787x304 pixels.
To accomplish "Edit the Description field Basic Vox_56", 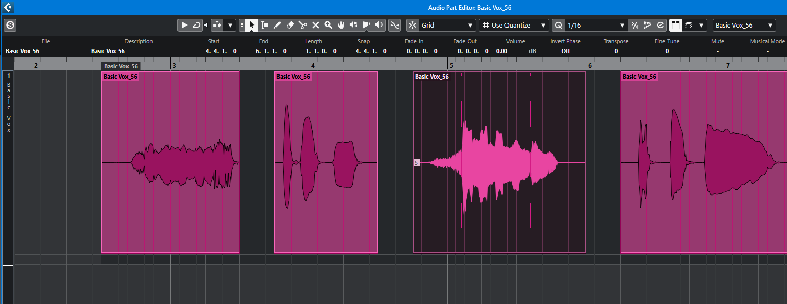I will pos(108,51).
